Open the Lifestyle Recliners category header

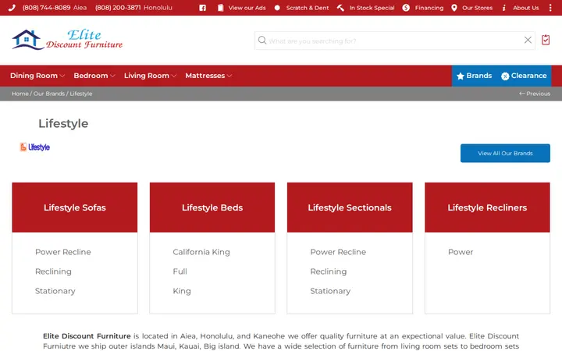coord(487,207)
